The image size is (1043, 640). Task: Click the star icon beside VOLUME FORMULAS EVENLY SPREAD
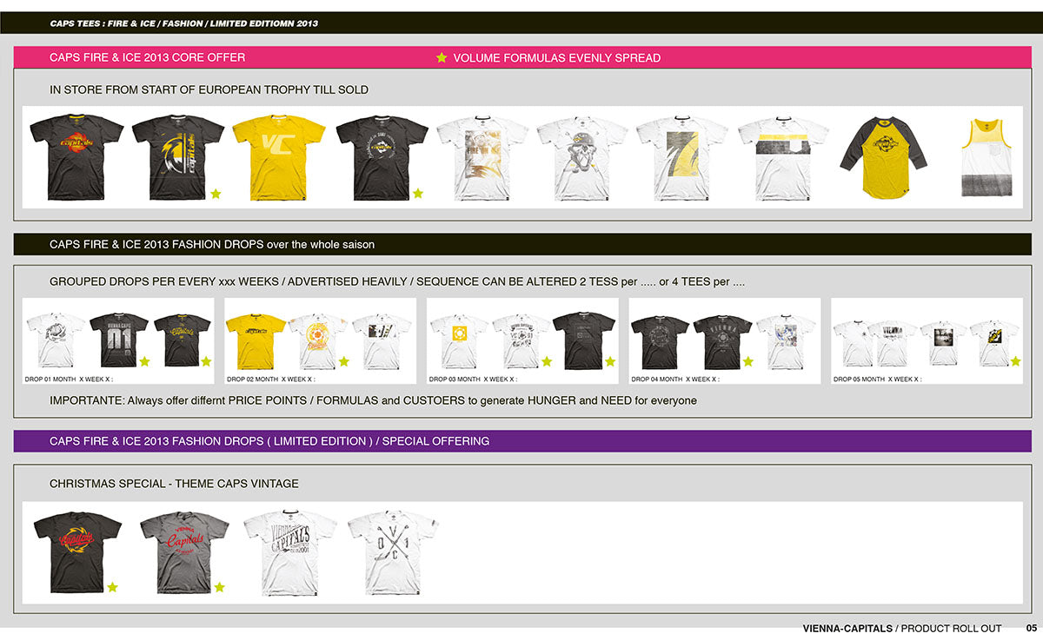[442, 58]
